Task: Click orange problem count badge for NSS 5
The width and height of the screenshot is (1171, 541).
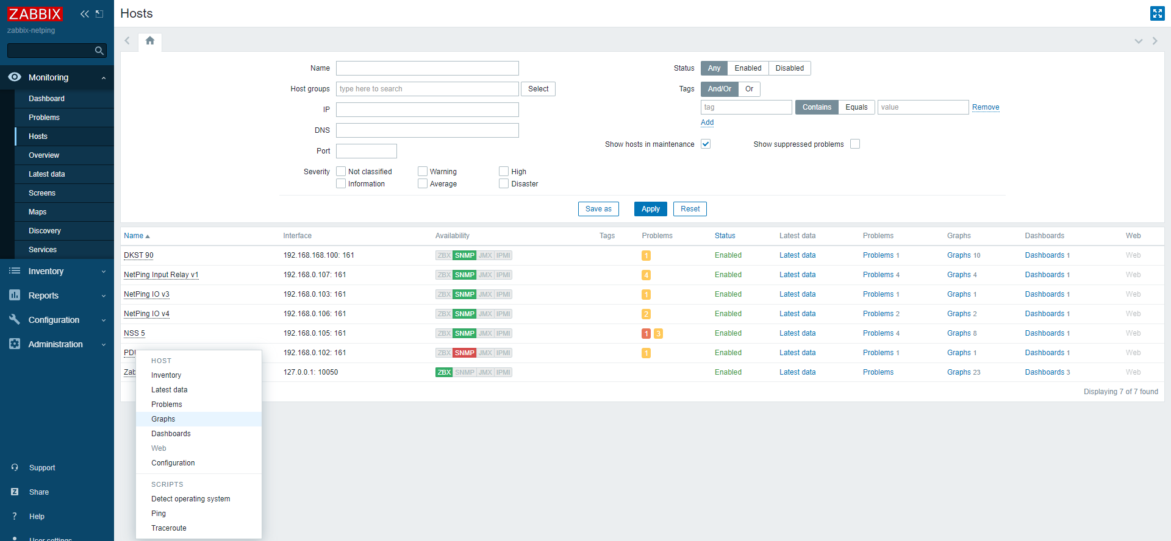Action: (658, 333)
